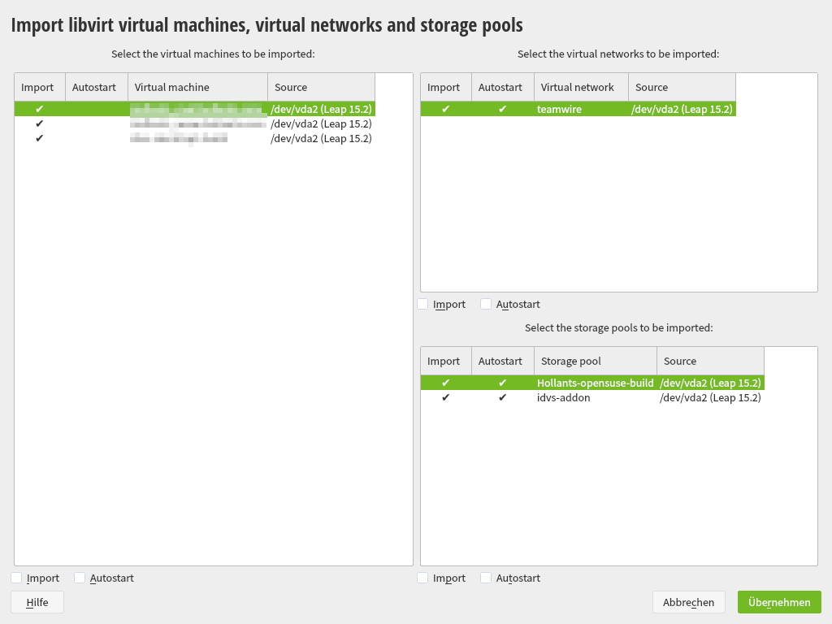The image size is (832, 624).
Task: Click the autostart checkmark of the idvs-addon row
Action: pyautogui.click(x=502, y=397)
